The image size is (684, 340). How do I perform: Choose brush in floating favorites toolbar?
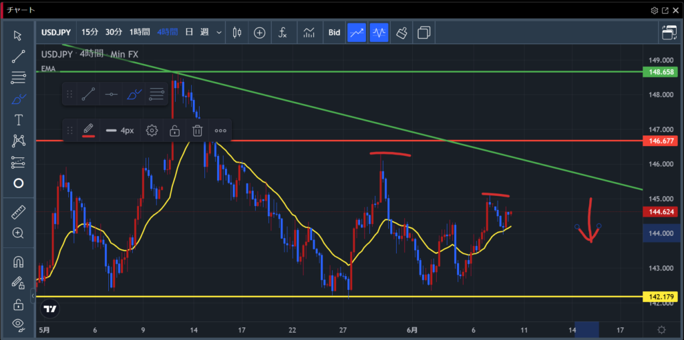134,93
